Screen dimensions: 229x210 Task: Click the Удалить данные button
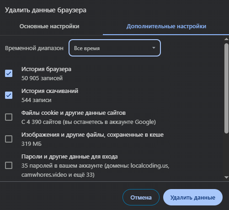pyautogui.click(x=193, y=197)
